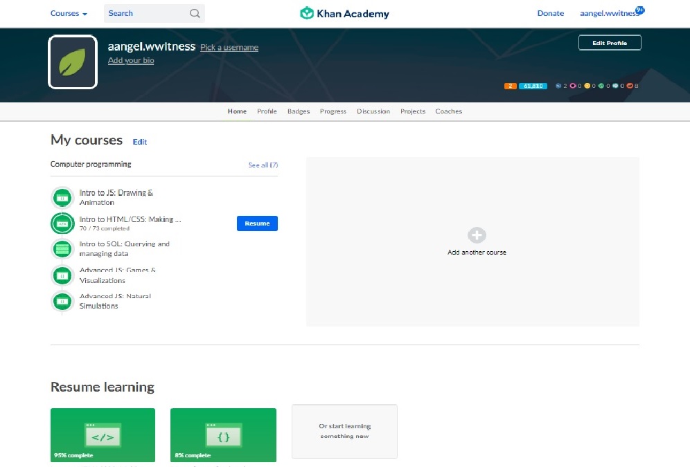Screen dimensions: 690x467
Task: Click the Intro to JS course icon
Action: (x=62, y=198)
